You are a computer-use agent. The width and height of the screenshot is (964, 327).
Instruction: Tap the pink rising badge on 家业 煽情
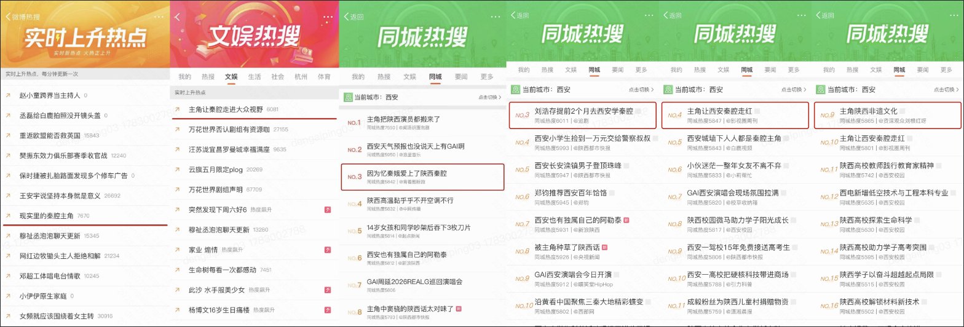pyautogui.click(x=328, y=250)
